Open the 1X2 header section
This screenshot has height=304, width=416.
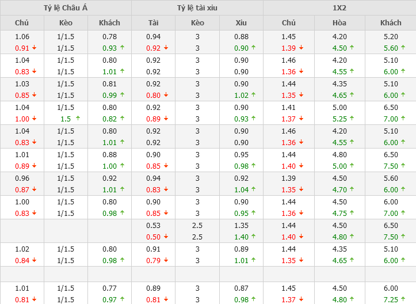(x=339, y=8)
